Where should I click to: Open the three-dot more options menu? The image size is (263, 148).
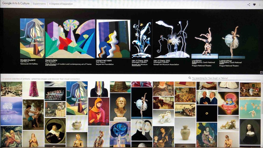(260, 5)
